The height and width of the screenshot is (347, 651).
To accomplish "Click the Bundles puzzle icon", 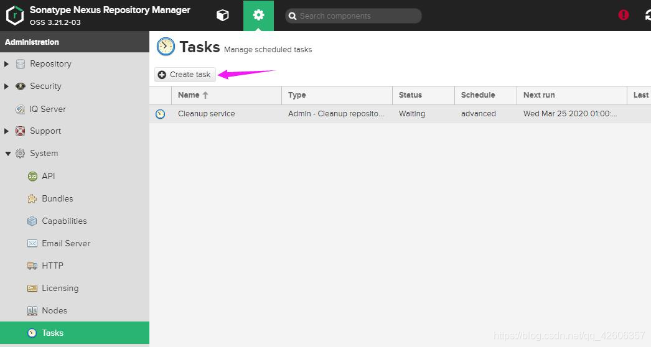I will tap(32, 199).
